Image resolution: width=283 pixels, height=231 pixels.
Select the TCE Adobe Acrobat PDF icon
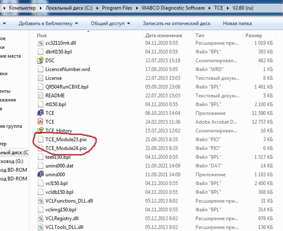40,122
